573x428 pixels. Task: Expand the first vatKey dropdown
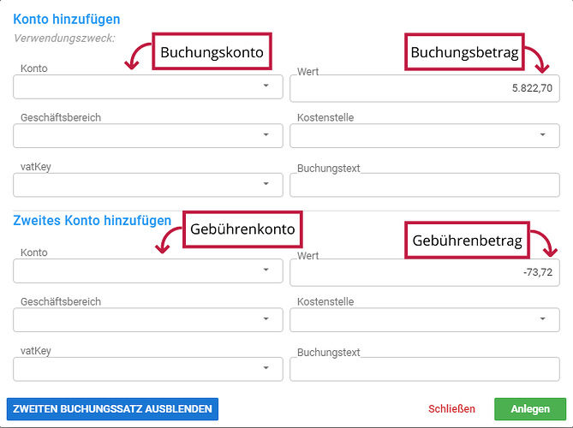tap(266, 184)
